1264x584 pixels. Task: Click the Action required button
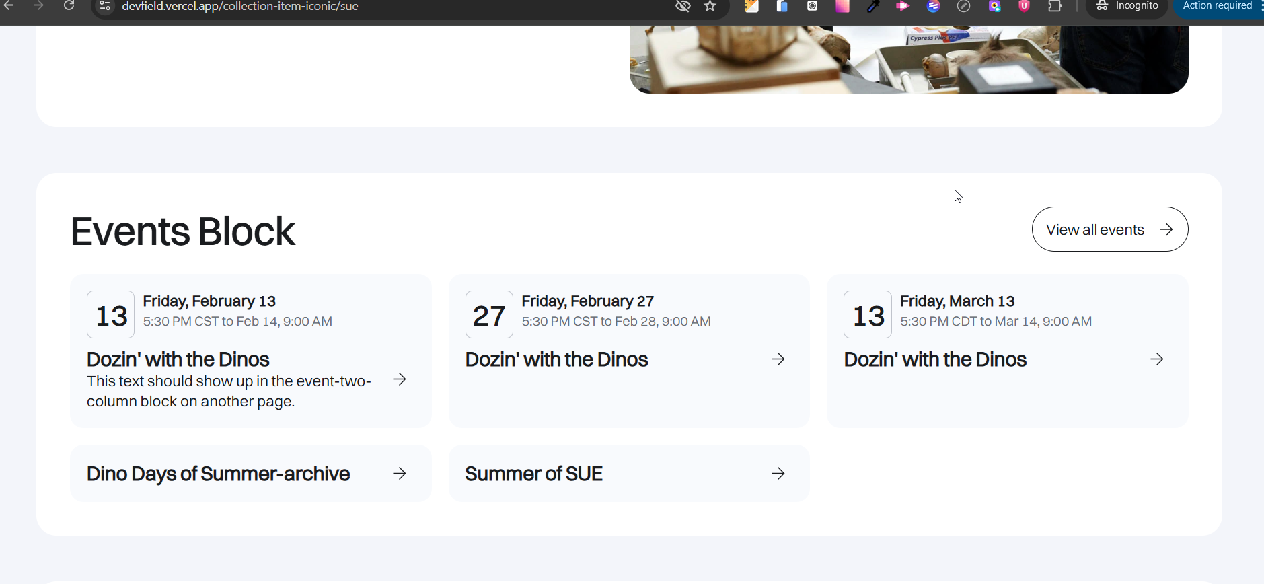pos(1218,6)
